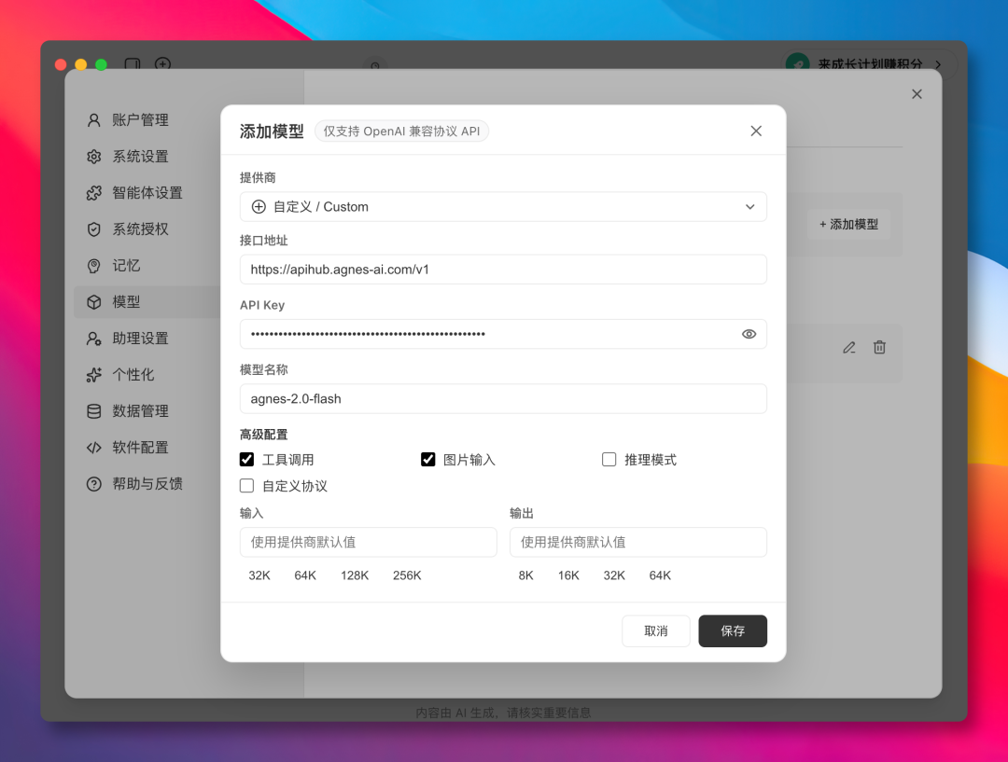The image size is (1008, 762).
Task: Click 取消 to cancel
Action: [656, 630]
